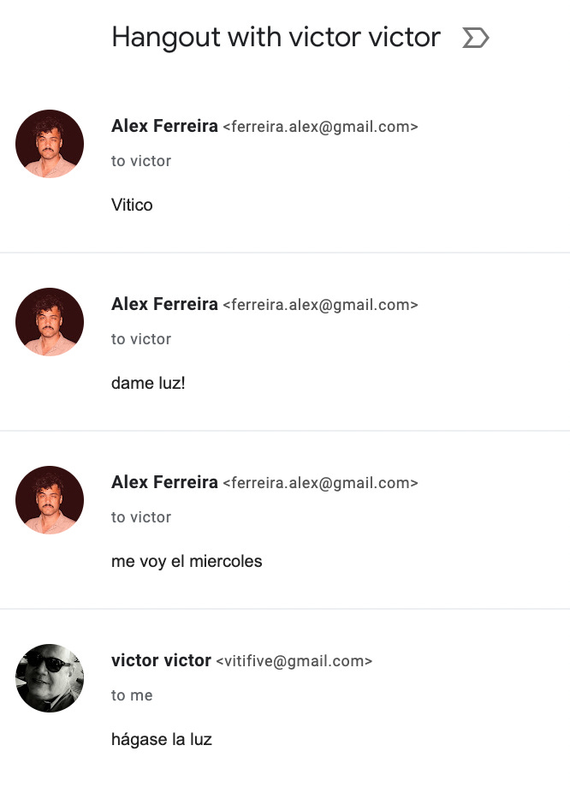Open victor victor's black-and-white profile photo
This screenshot has width=570, height=793.
click(50, 677)
